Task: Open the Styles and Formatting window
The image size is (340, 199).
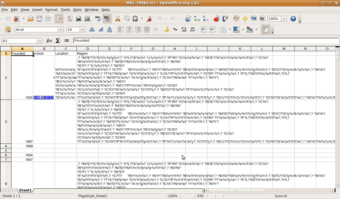Action: 8,29
